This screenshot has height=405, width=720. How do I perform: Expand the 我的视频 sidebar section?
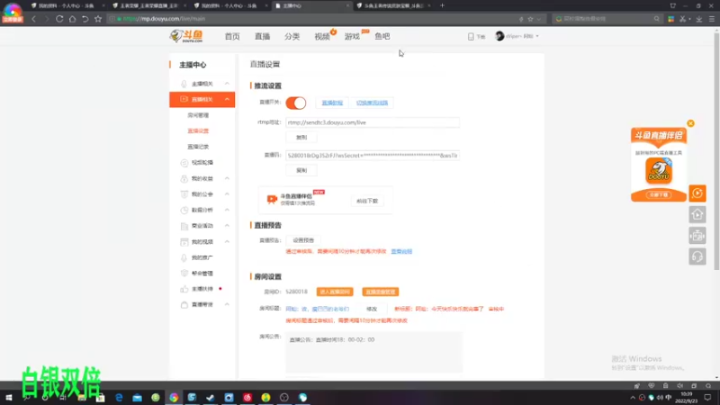coord(227,241)
